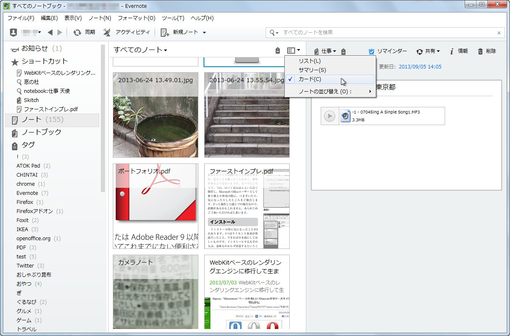The image size is (510, 336).
Task: Open アクティビティ activity feed
Action: pos(126,32)
